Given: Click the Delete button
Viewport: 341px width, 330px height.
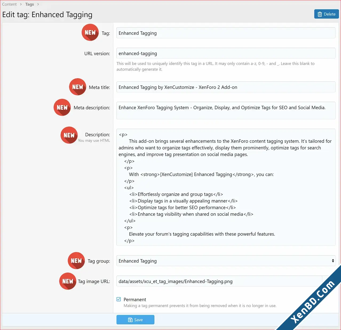Looking at the screenshot, I should click(x=326, y=14).
